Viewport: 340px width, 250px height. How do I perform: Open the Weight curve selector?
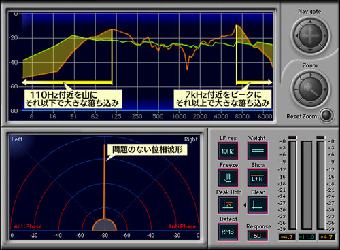[258, 151]
